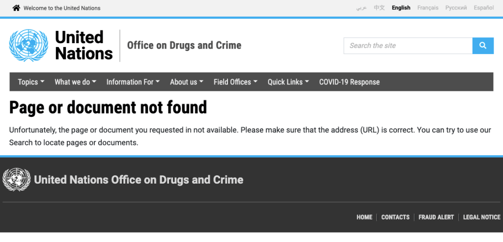Image resolution: width=503 pixels, height=242 pixels.
Task: Click the white UN emblem in footer
Action: [x=16, y=180]
